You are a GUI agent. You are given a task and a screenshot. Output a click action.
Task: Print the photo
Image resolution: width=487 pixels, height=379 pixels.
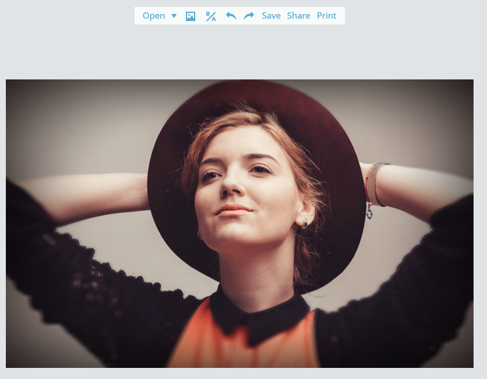tap(326, 16)
